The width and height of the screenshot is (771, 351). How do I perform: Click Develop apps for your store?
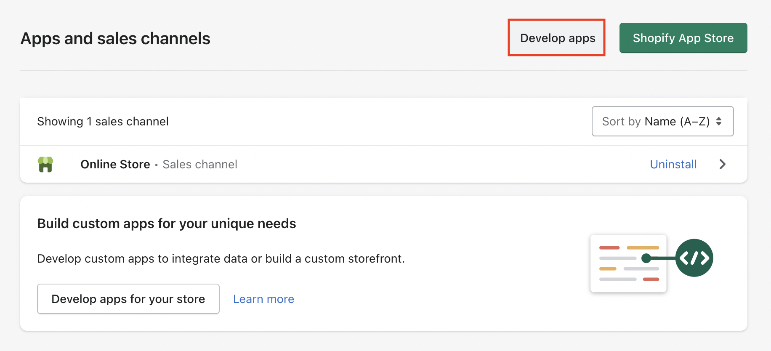128,299
